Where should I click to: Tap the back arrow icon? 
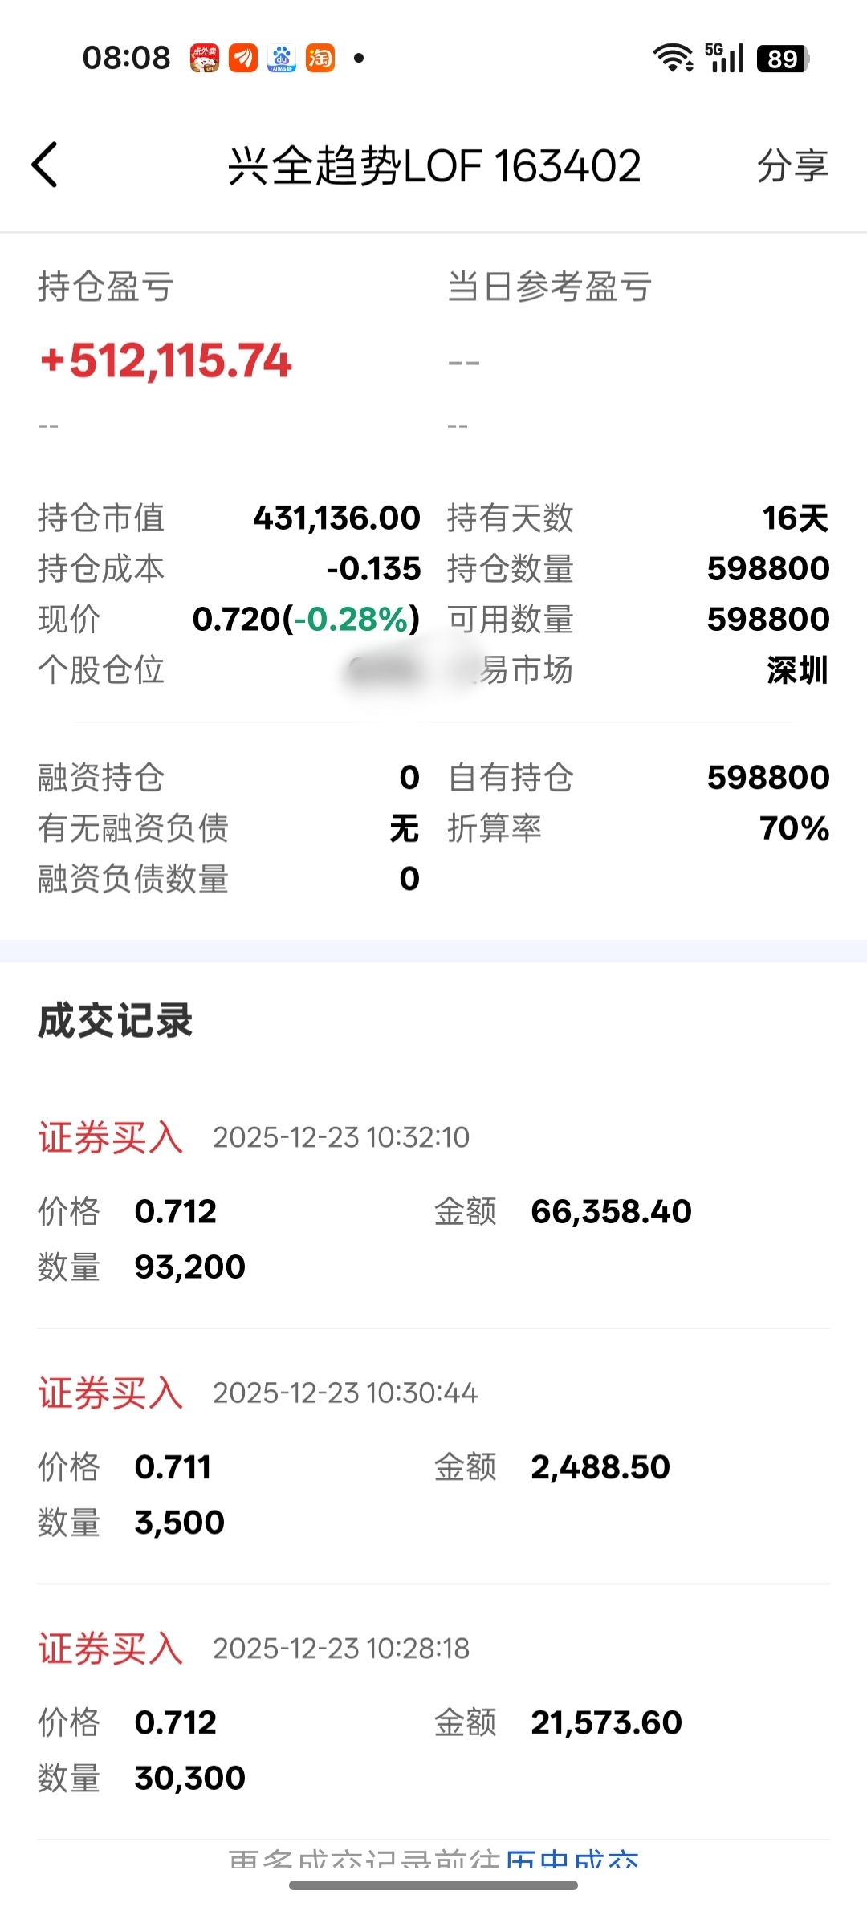pos(45,165)
